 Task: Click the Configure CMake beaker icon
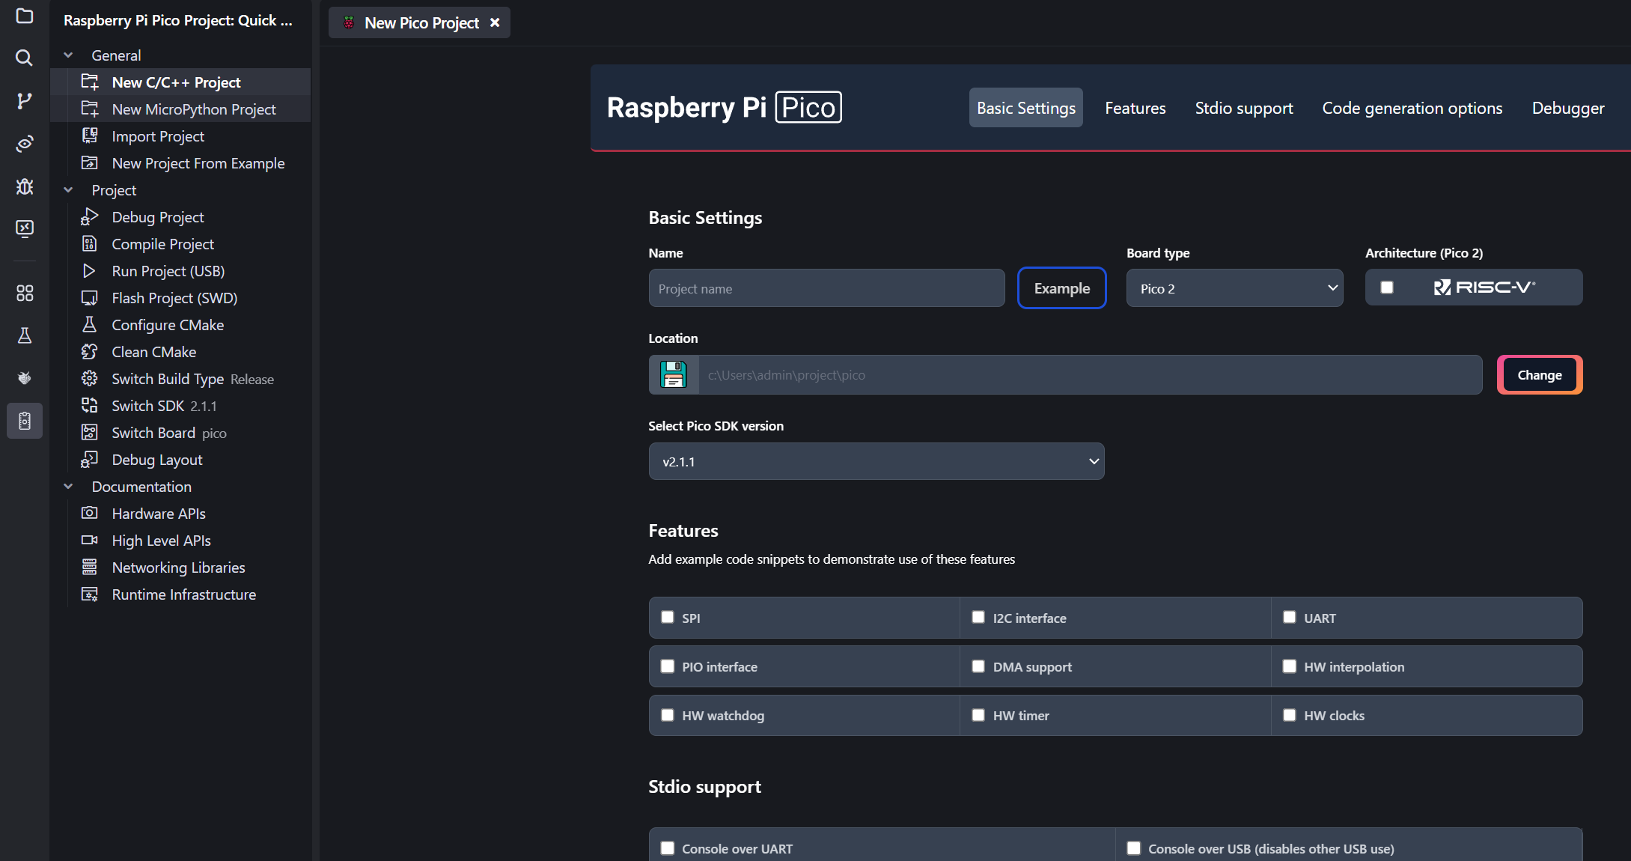click(90, 324)
